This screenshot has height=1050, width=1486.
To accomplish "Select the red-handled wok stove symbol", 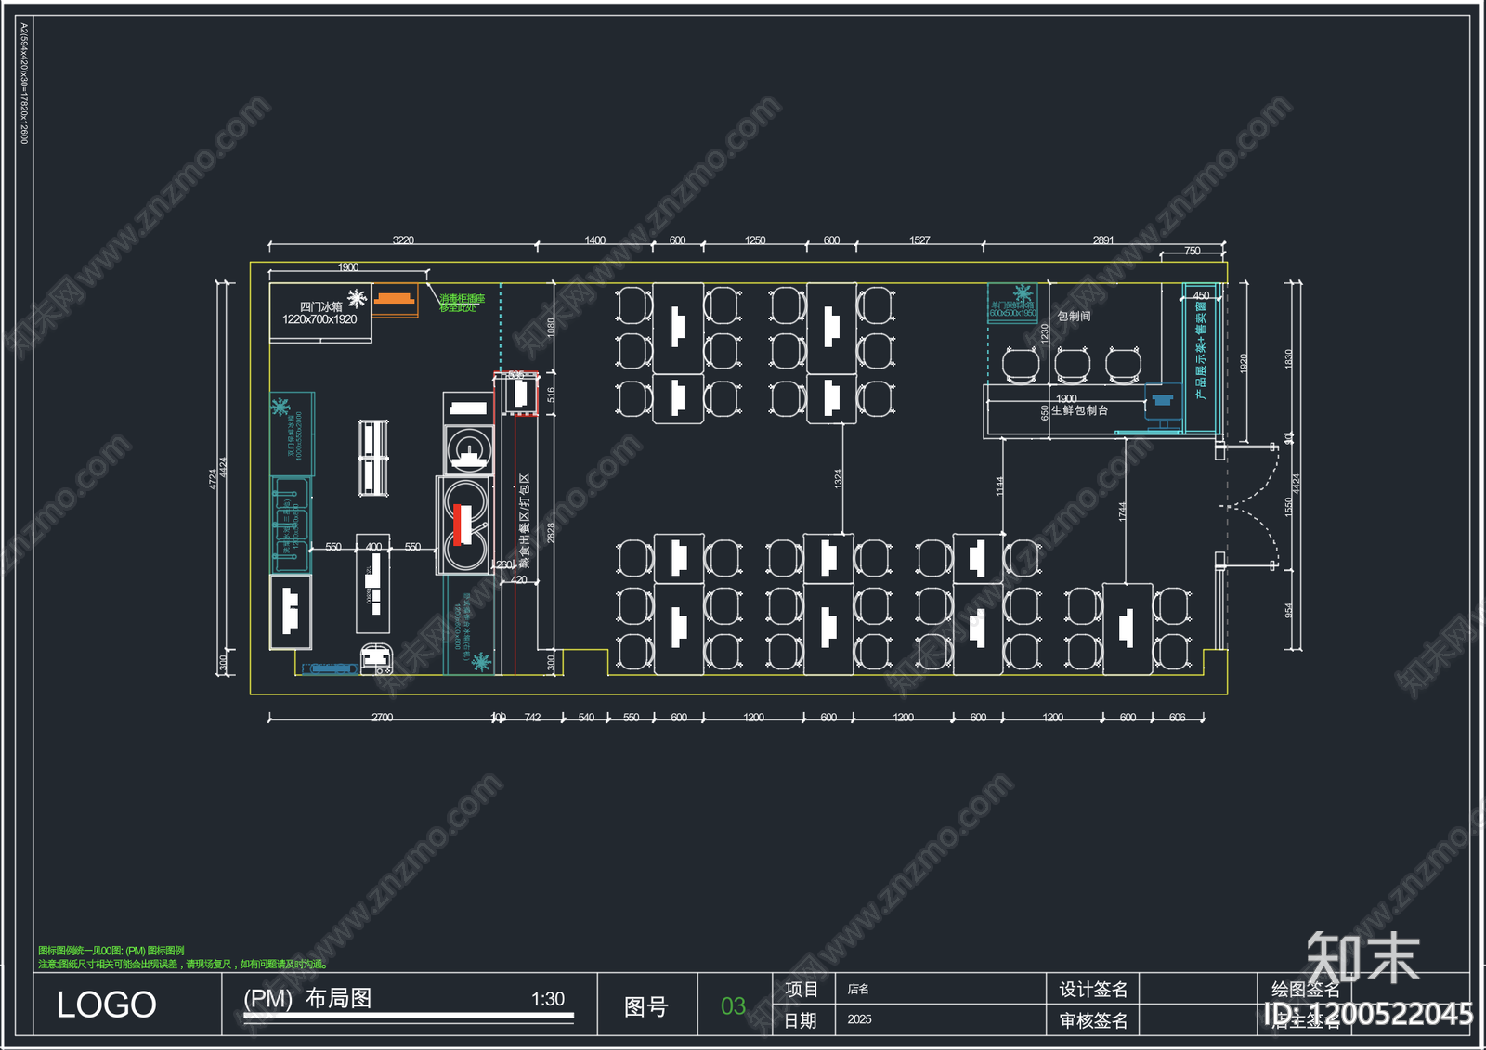I will click(x=463, y=525).
